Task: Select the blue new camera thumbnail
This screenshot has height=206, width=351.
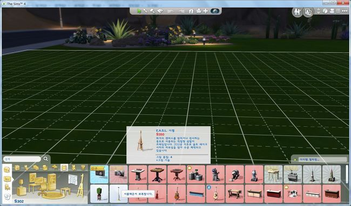Action: 99,174
